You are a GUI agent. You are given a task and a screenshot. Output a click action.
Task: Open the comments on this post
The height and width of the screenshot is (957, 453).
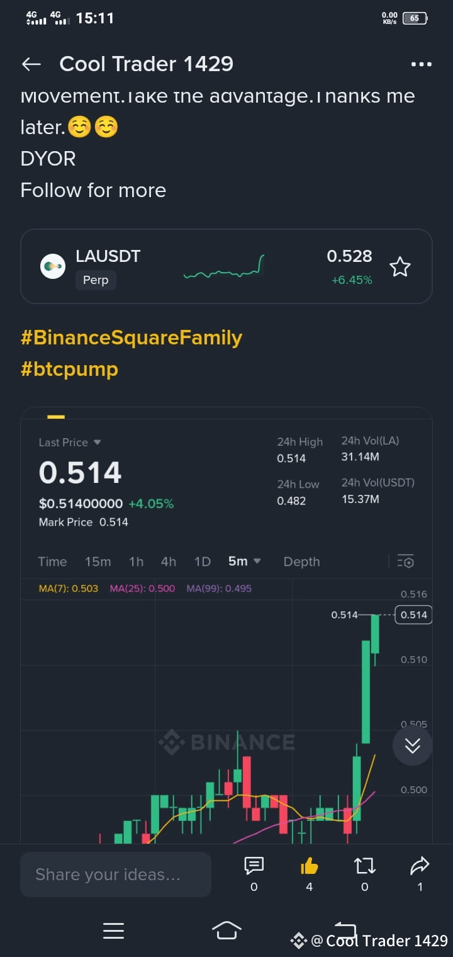pos(254,868)
